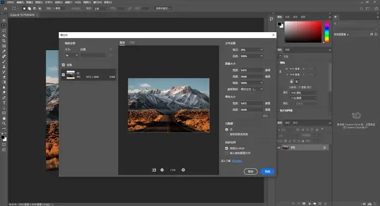Select the Eraser tool

tap(4, 77)
